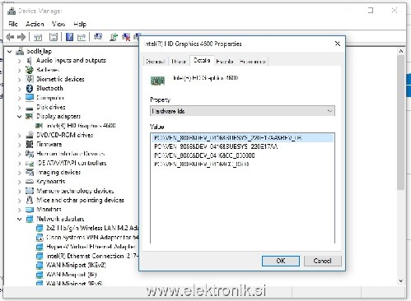Click the Device Manager title bar app icon
Viewport: 411px width, 301px height.
point(12,11)
